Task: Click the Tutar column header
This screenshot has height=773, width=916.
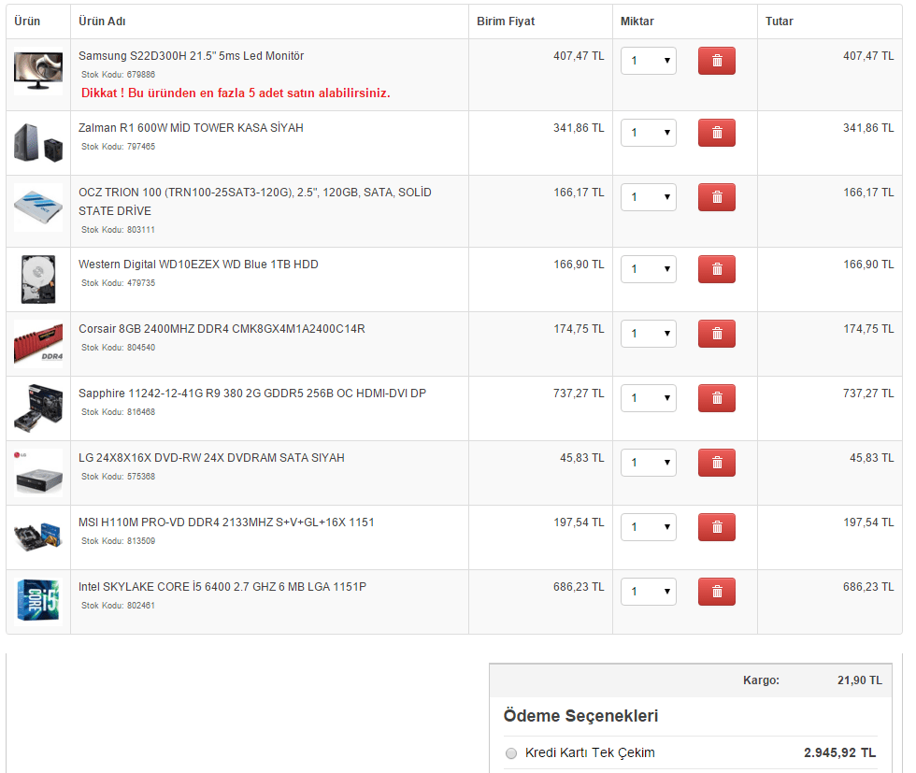Action: [x=780, y=21]
